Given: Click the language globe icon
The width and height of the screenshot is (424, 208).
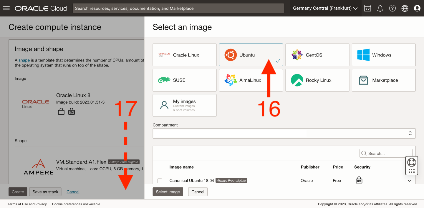Looking at the screenshot, I should [x=405, y=8].
